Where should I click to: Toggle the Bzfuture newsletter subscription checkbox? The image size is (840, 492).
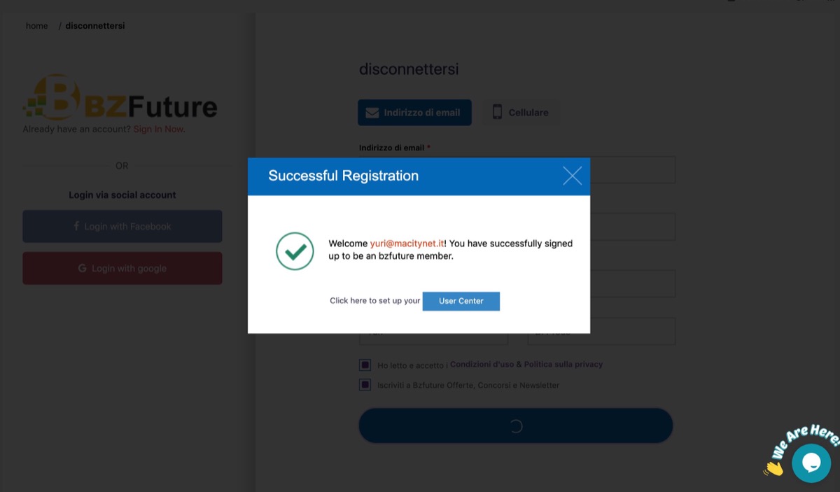365,385
